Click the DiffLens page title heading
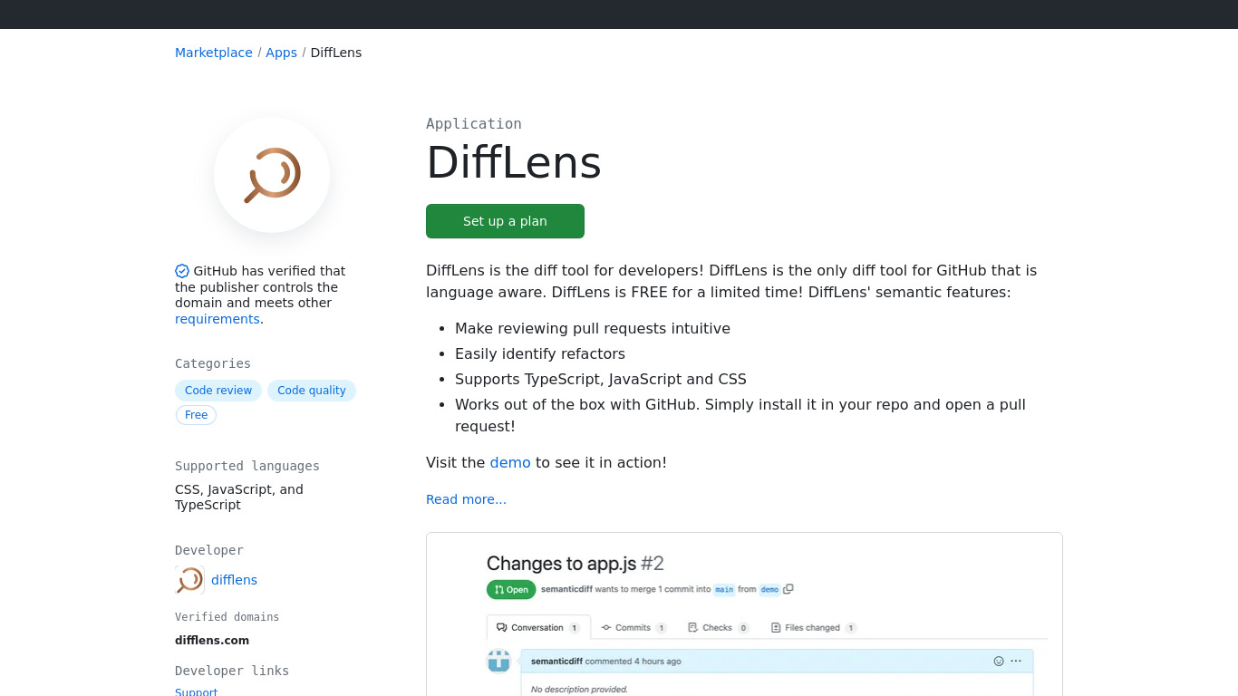1238x696 pixels. pyautogui.click(x=514, y=163)
